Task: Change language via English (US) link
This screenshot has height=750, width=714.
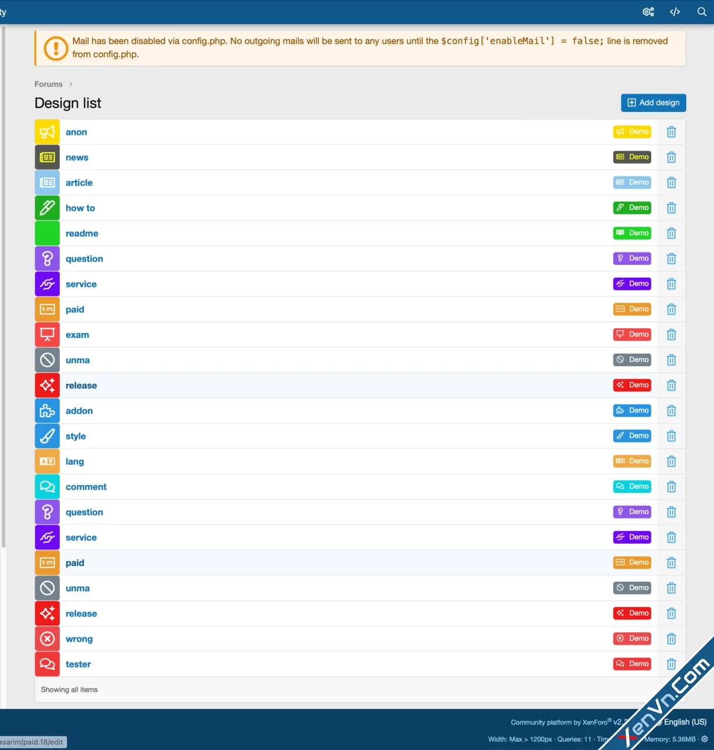Action: click(685, 722)
